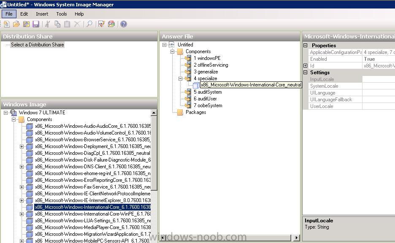395x243 pixels.
Task: Expand the Microsoft-Windows-Deployment component
Action: tap(22, 146)
